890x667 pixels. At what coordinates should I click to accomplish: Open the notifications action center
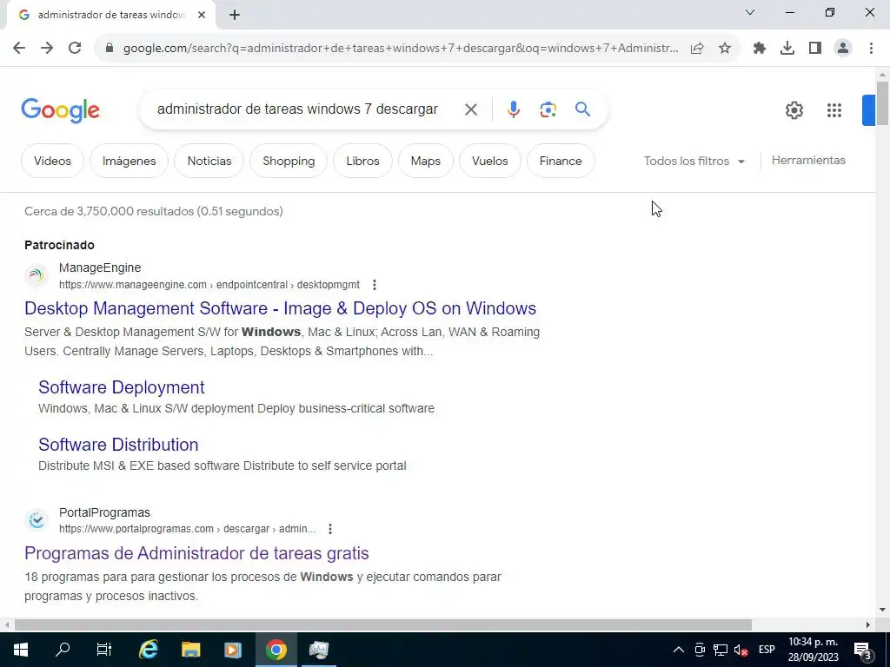click(863, 650)
